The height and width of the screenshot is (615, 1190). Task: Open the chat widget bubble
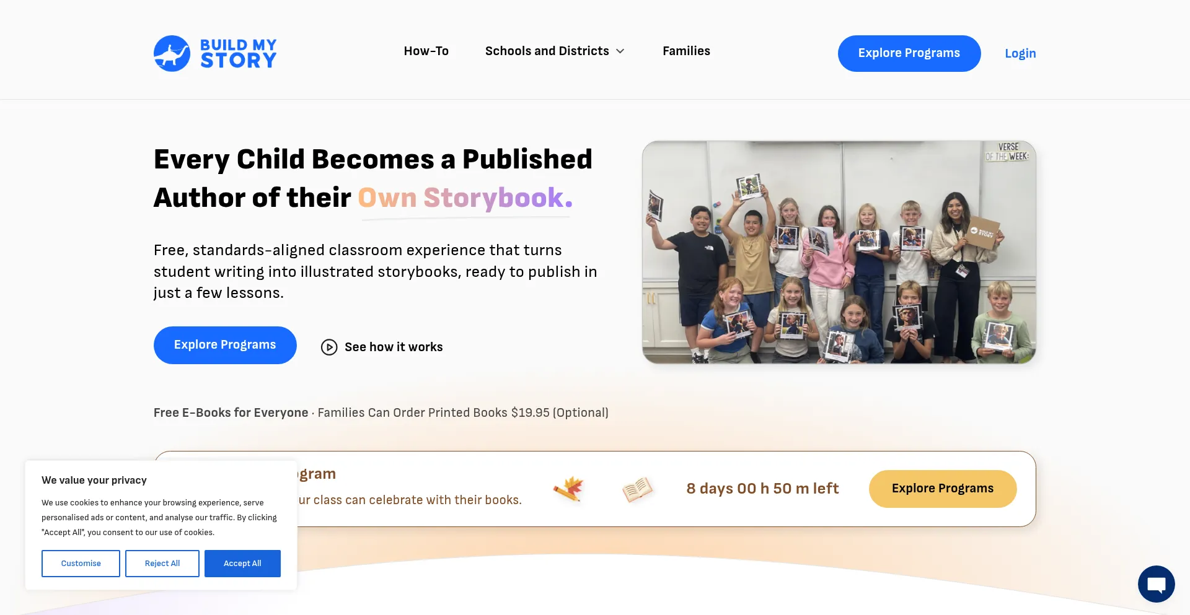[1156, 584]
